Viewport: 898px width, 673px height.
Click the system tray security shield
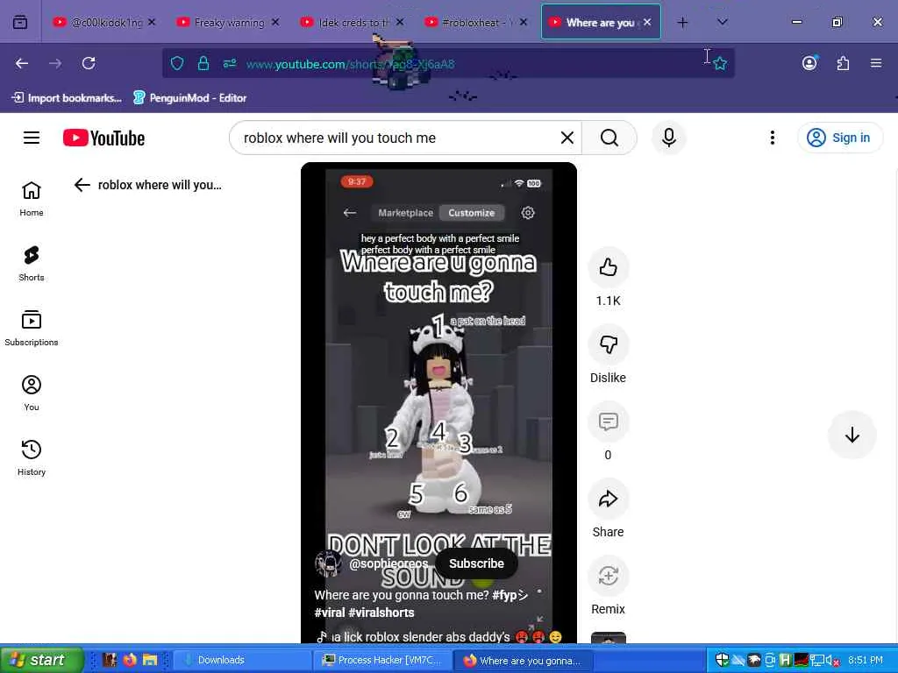click(x=723, y=660)
